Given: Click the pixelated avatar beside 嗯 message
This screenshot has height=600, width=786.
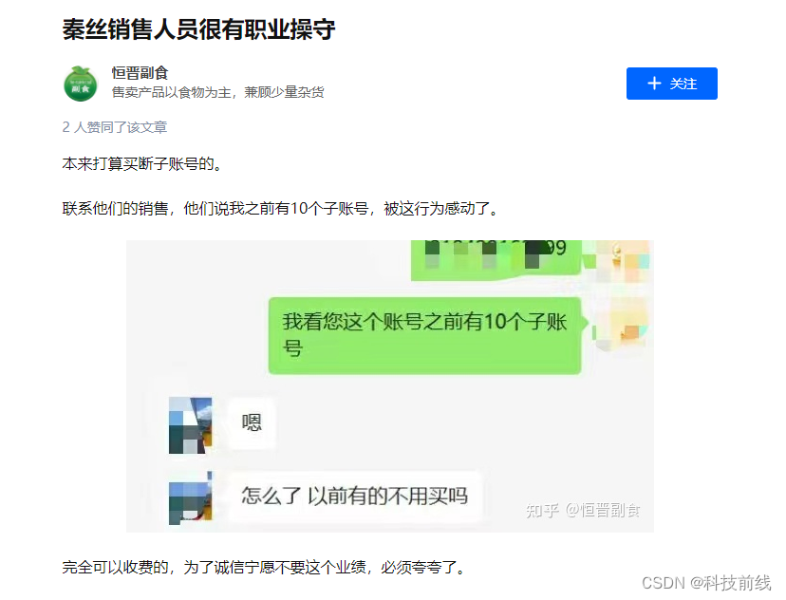Looking at the screenshot, I should pos(191,425).
